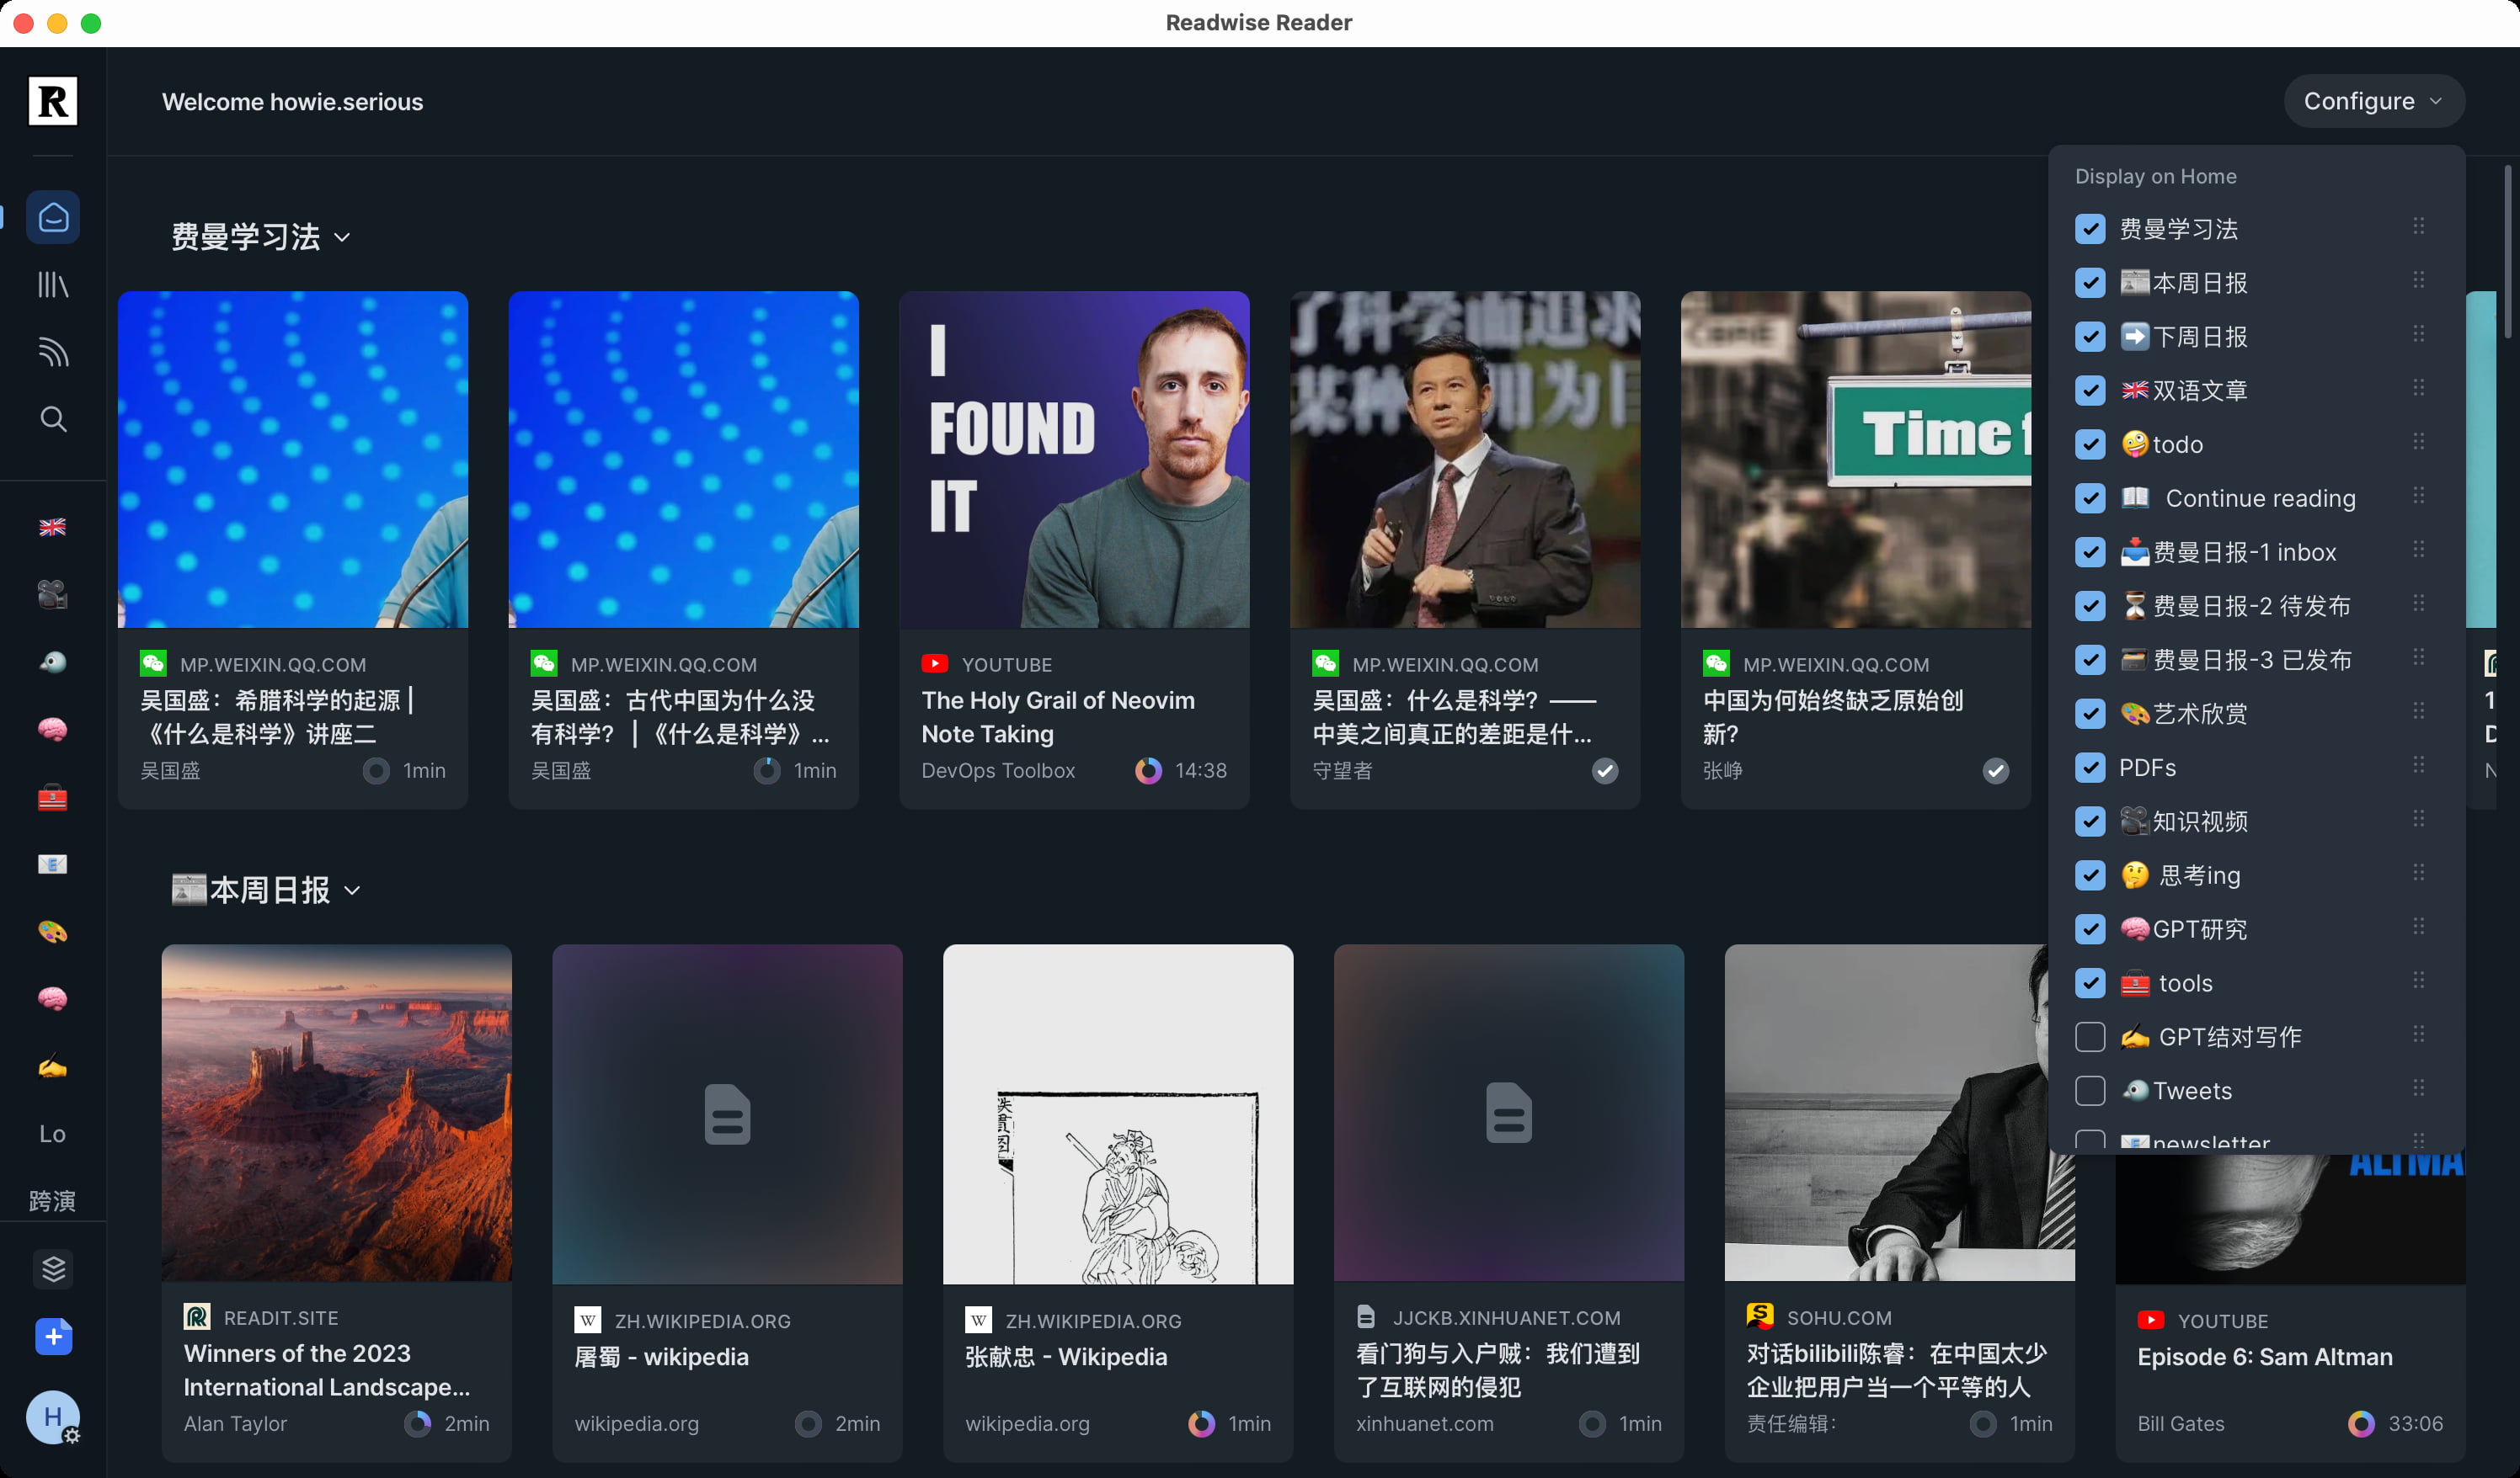Screen dimensions: 2520x1478
Task: Open the art palette view in sidebar
Action: point(53,932)
